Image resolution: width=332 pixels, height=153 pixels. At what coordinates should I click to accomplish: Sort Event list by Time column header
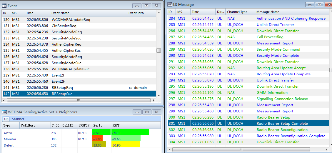[x=37, y=13]
